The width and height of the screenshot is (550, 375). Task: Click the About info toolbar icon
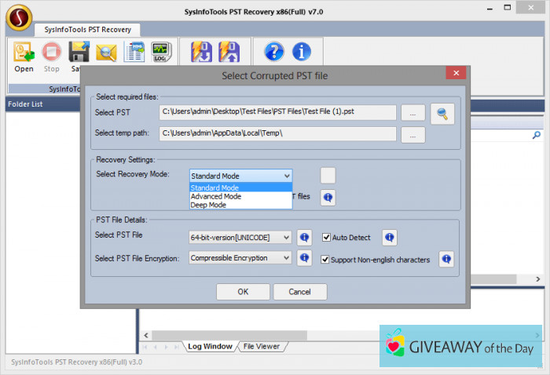pos(301,53)
